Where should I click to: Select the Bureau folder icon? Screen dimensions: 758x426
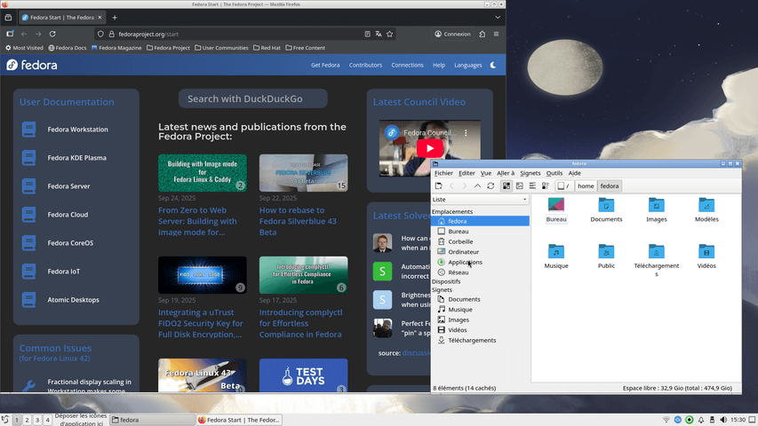click(x=556, y=205)
